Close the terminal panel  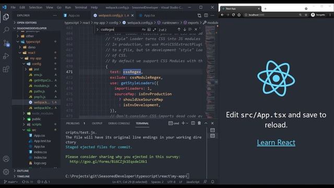click(x=212, y=123)
